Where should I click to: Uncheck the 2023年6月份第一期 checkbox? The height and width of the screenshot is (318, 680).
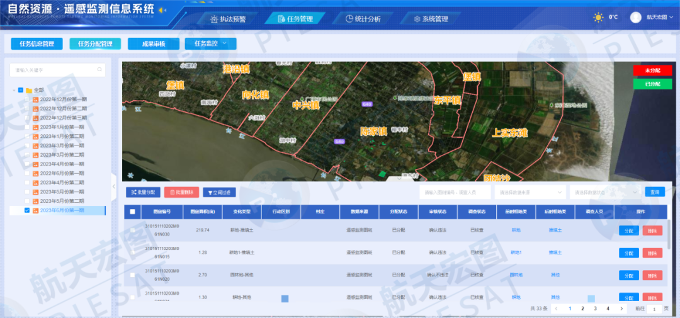coord(26,210)
